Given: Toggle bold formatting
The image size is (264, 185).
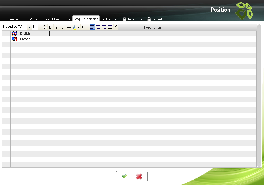Looking at the screenshot, I should 50,27.
